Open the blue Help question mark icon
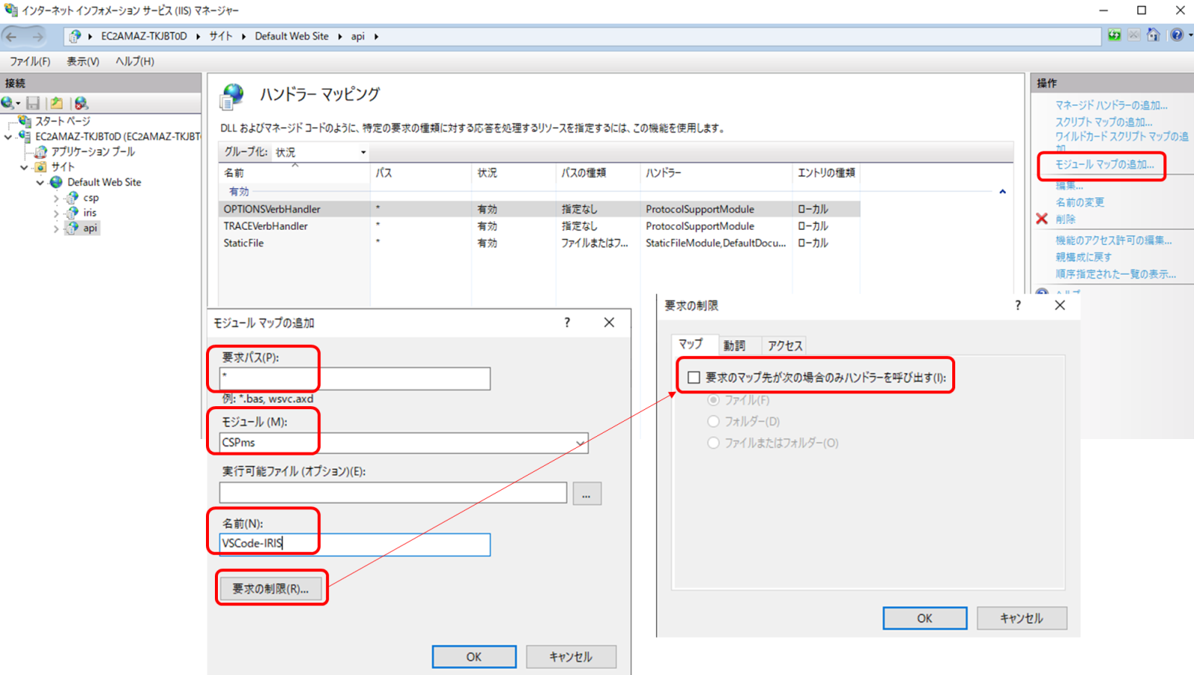 coord(1177,35)
